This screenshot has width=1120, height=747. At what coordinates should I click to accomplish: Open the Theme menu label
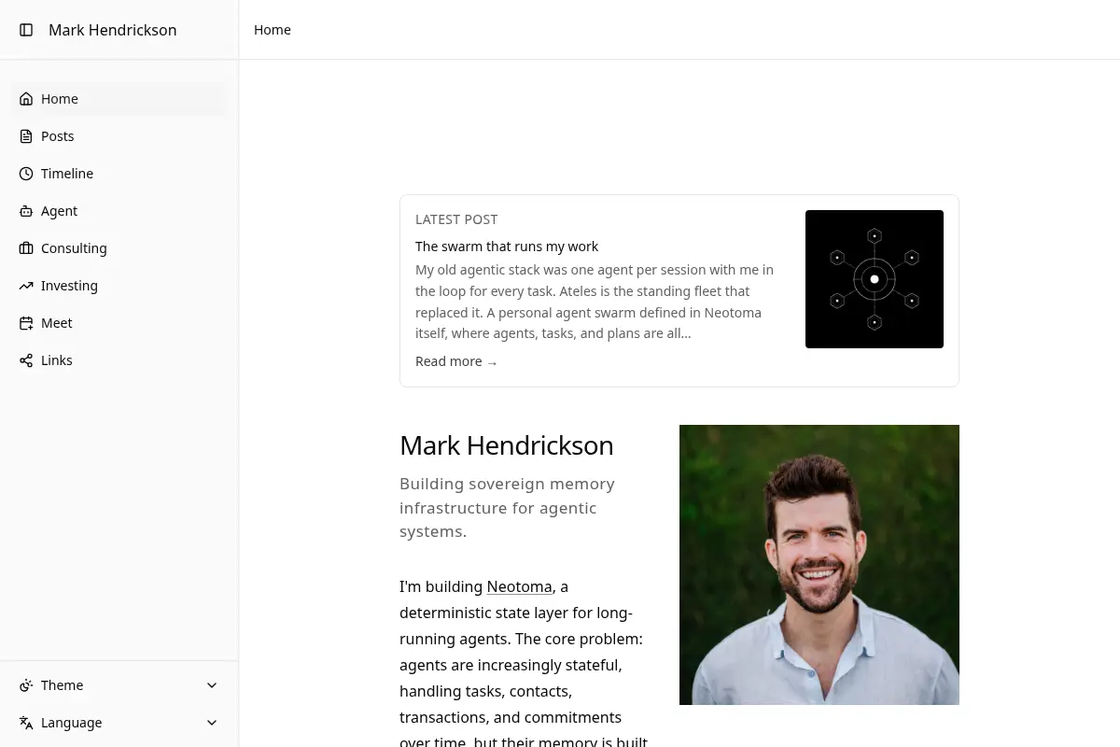click(x=63, y=685)
